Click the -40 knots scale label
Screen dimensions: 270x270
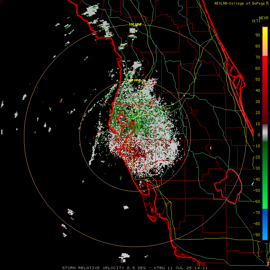(256, 179)
